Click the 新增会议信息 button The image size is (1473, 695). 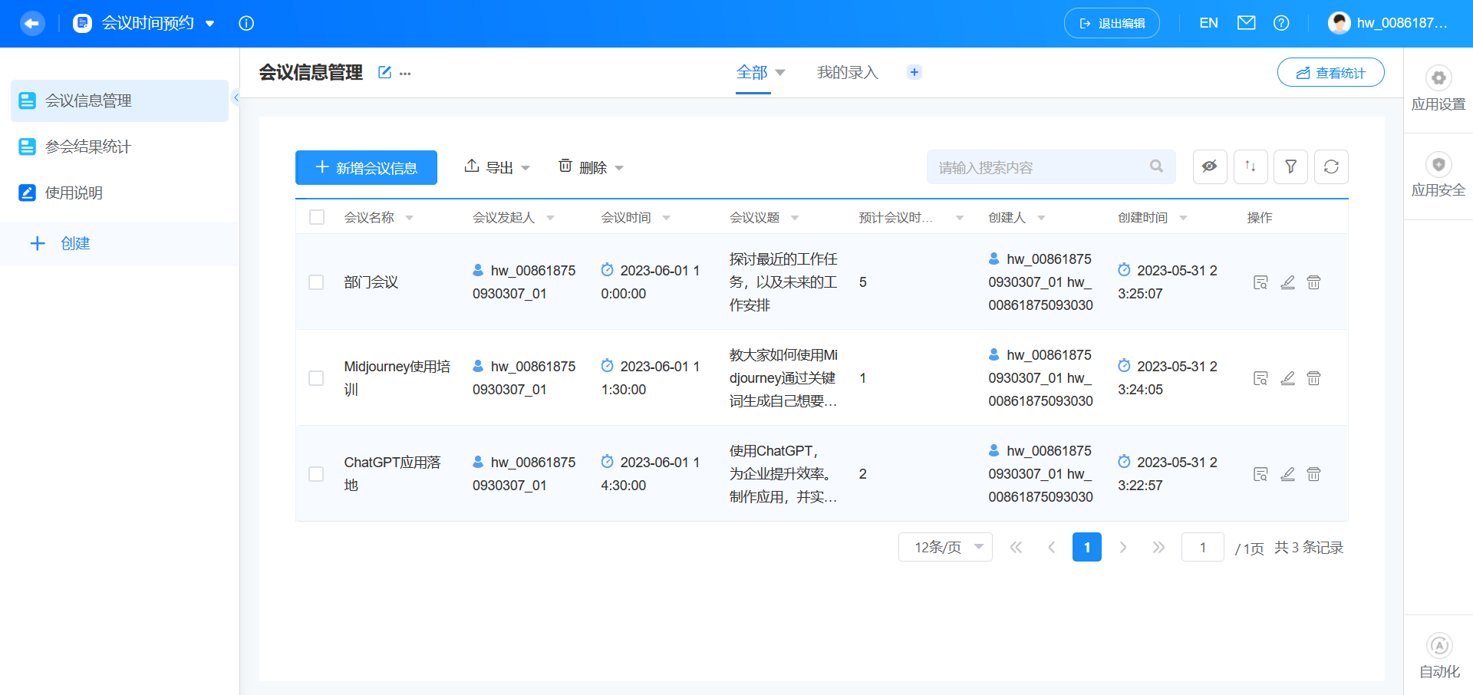coord(366,167)
